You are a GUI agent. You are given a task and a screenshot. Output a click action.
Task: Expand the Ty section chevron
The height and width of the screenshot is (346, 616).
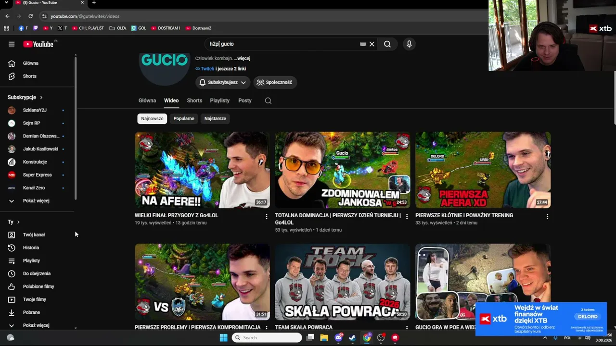(18, 222)
